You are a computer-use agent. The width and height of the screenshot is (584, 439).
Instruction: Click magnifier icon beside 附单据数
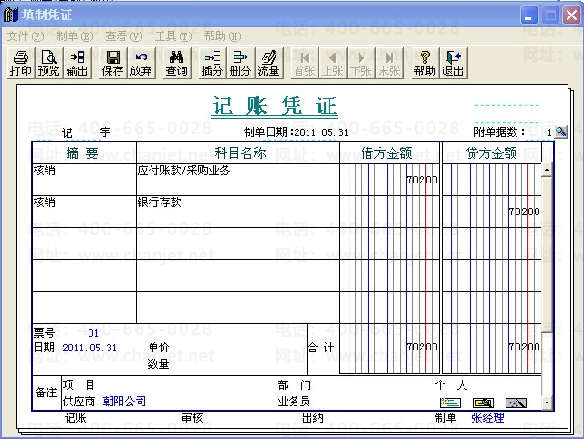(560, 131)
